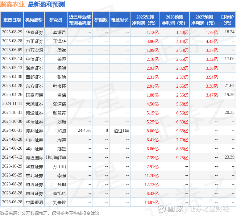This screenshot has width=236, height=216.
Task: Select the 国泰海通 institution cell
Action: tap(35, 95)
